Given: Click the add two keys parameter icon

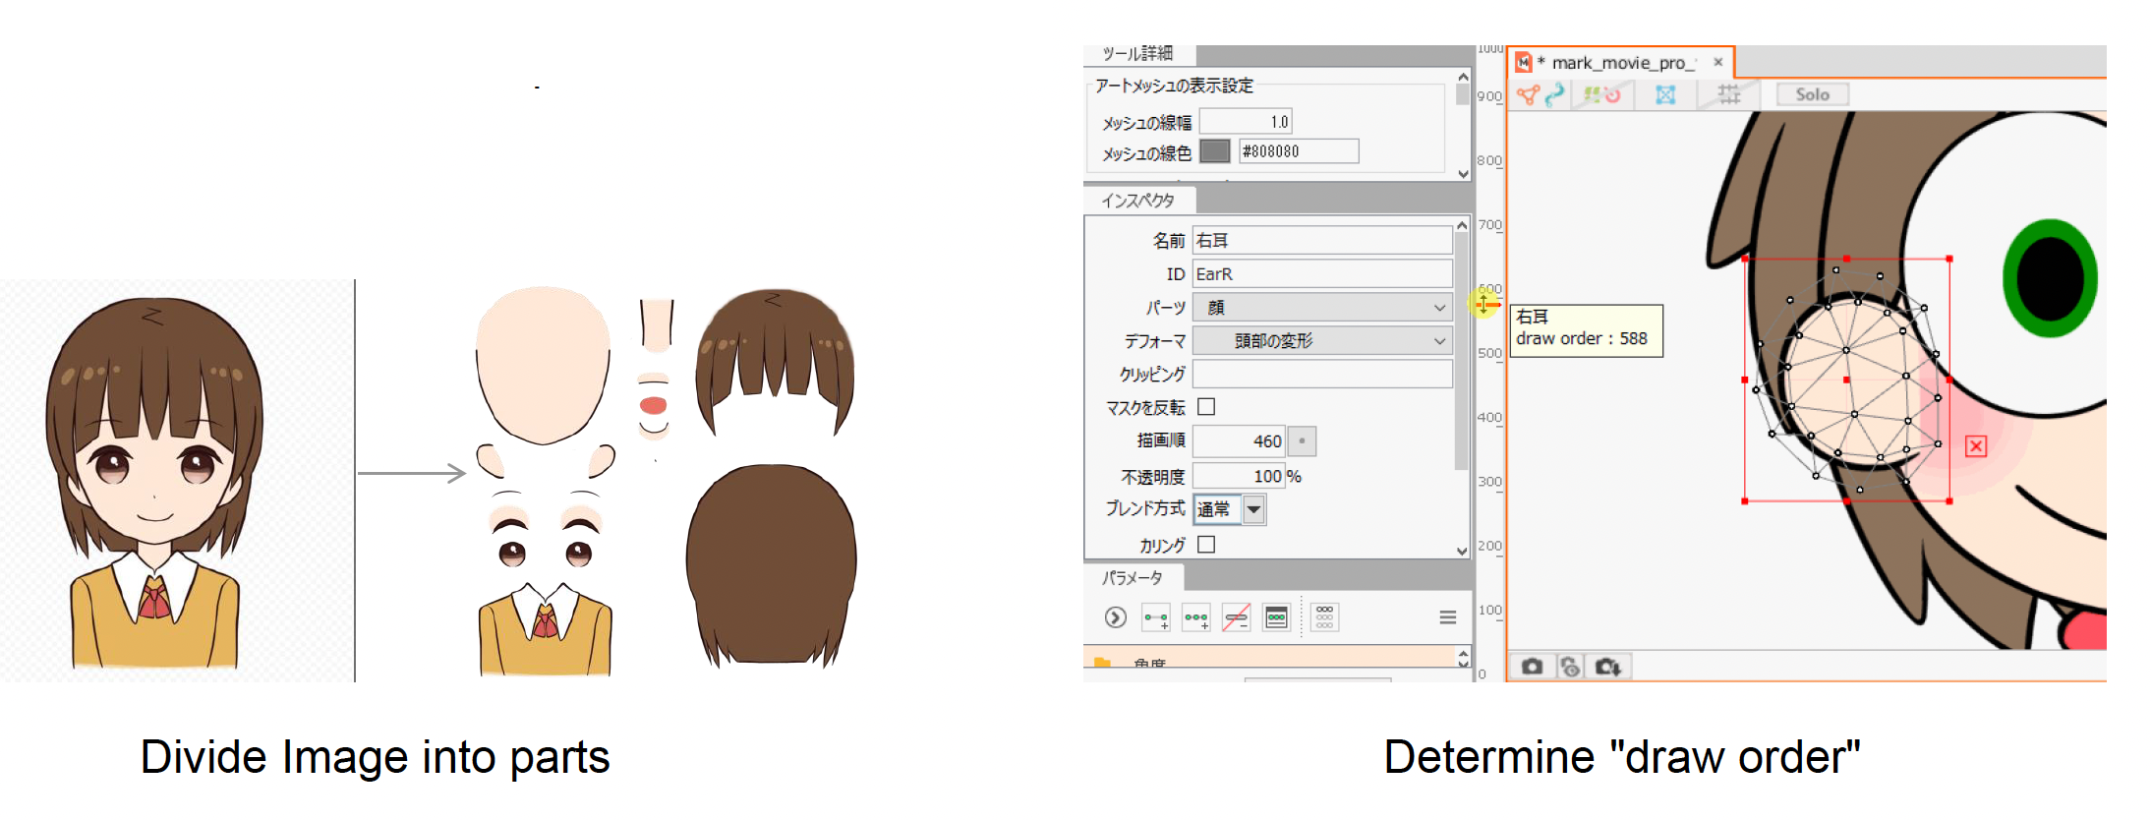Looking at the screenshot, I should click(x=1156, y=617).
